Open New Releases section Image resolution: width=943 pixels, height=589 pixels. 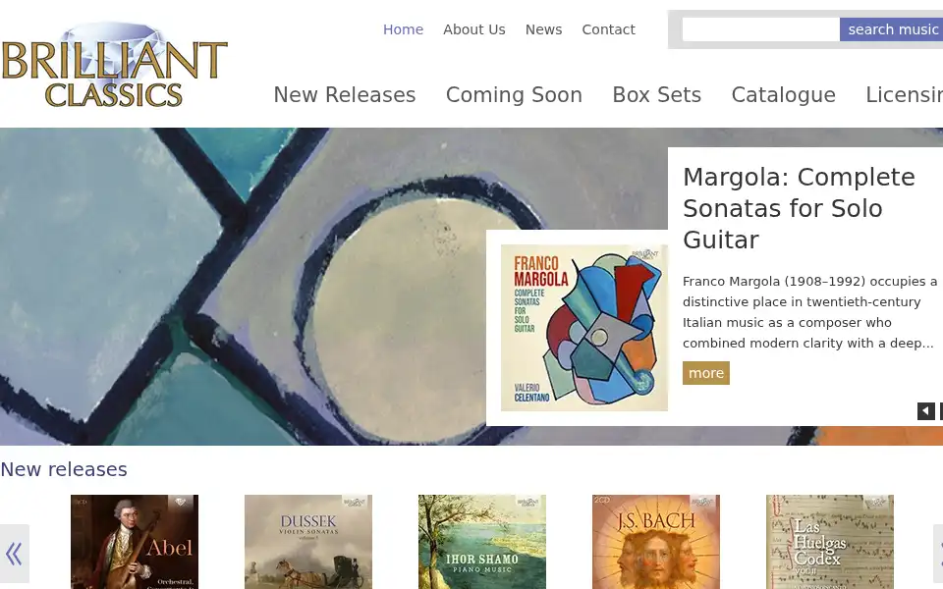(x=345, y=95)
